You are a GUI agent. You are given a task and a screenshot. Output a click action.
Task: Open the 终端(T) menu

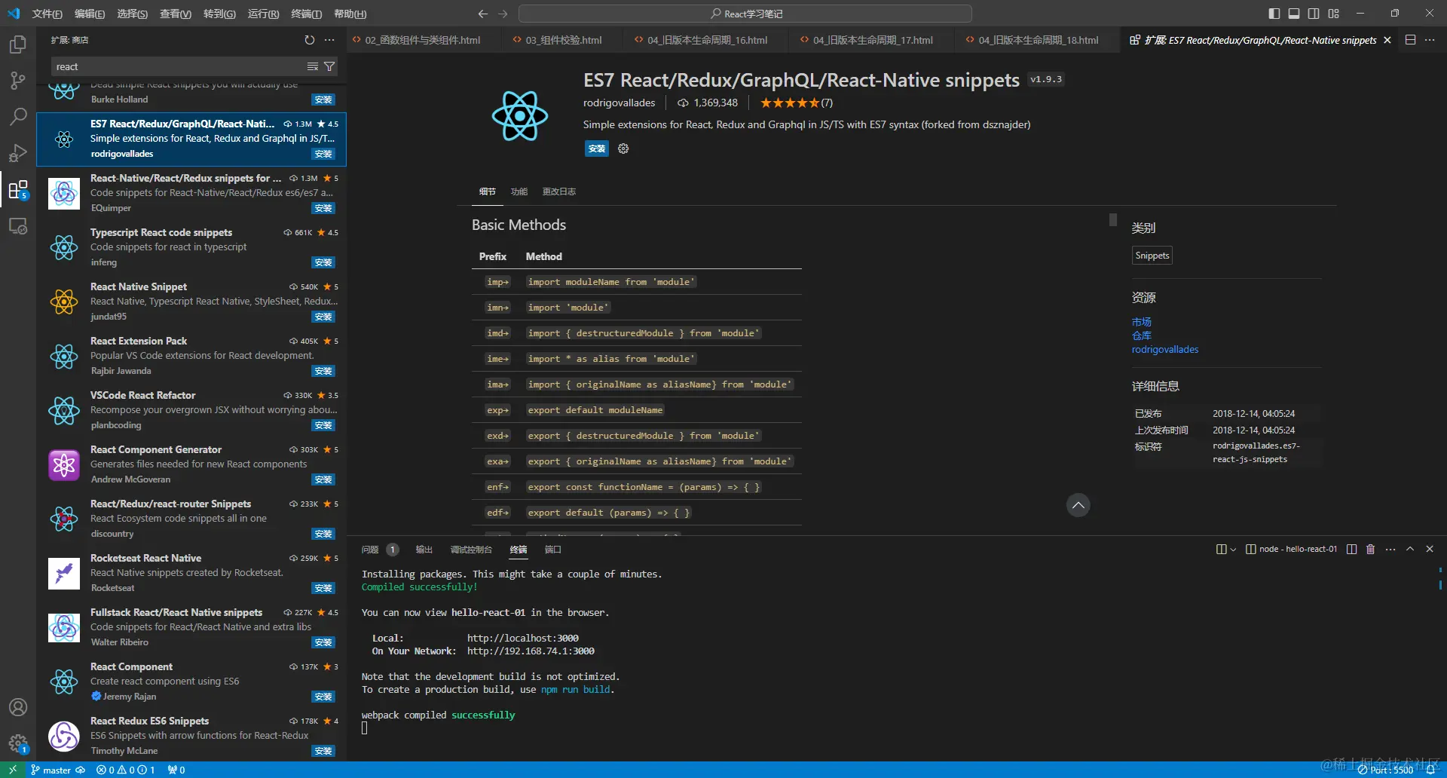click(306, 14)
